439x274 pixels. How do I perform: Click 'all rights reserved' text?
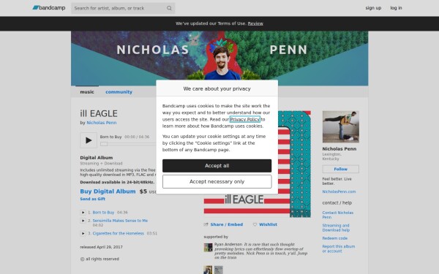(x=102, y=259)
